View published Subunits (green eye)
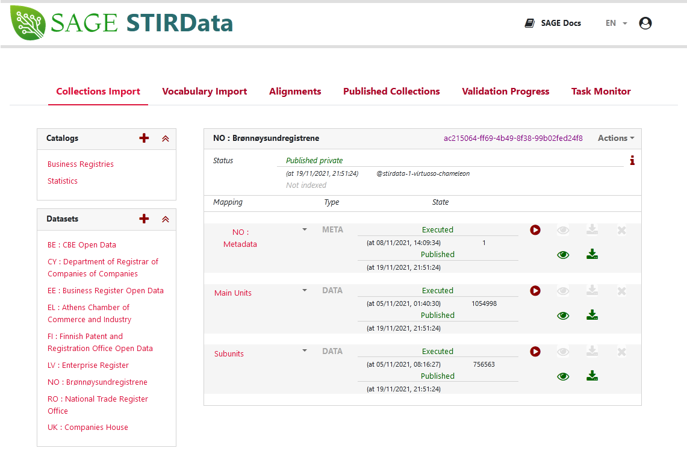The height and width of the screenshot is (454, 687). (563, 376)
